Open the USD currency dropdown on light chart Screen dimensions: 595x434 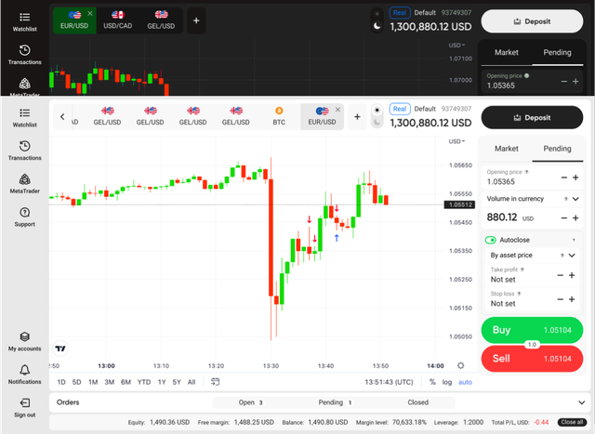point(456,141)
